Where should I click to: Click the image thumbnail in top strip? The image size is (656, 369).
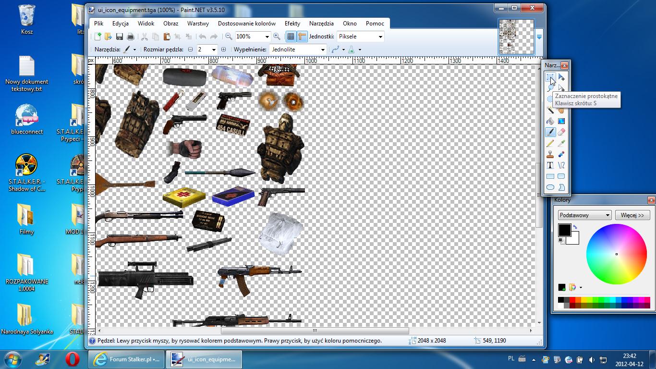pyautogui.click(x=516, y=37)
